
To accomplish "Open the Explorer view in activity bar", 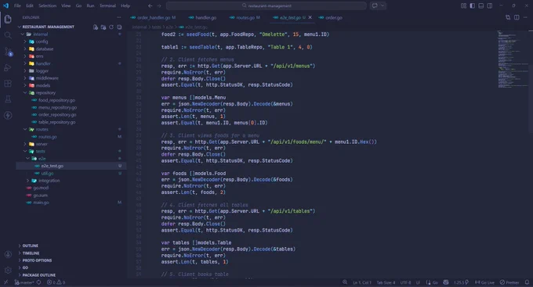I will point(8,20).
